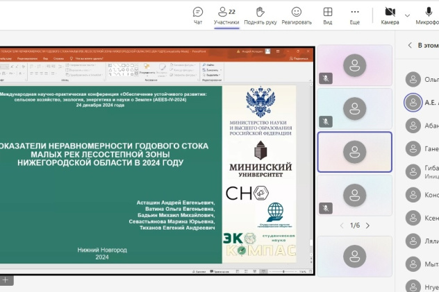Open the Чат (Chat) panel
The image size is (439, 292).
[198, 15]
